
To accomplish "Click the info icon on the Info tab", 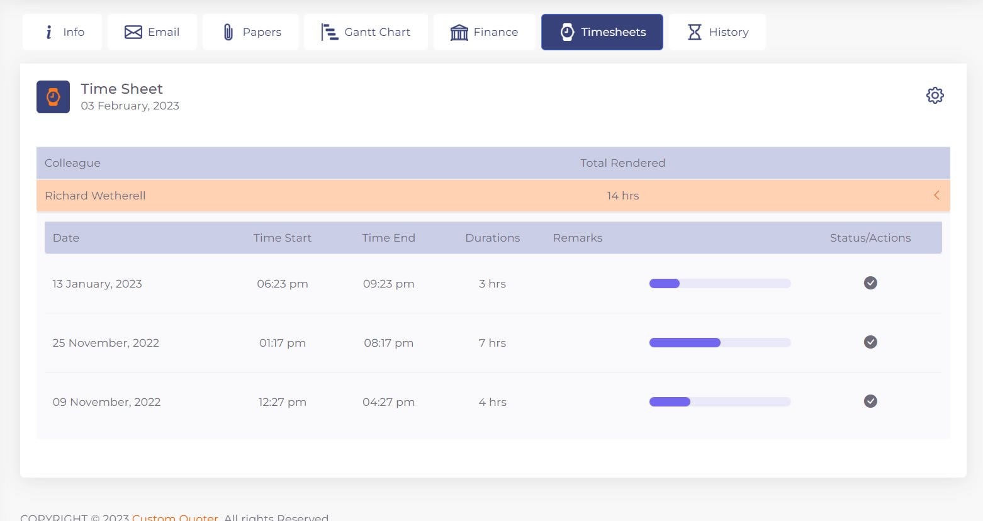I will tap(48, 31).
